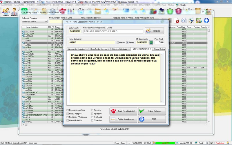Switch to Historico Veterinário tab

121,49
